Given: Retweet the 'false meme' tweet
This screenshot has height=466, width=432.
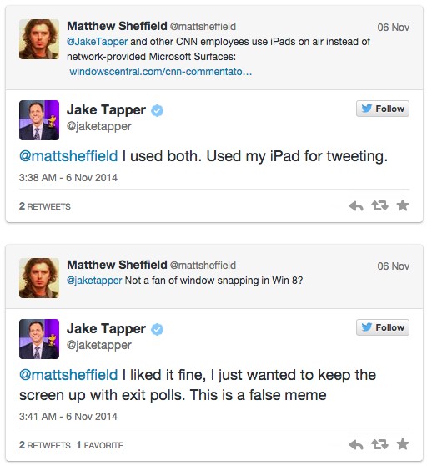Looking at the screenshot, I should point(379,444).
